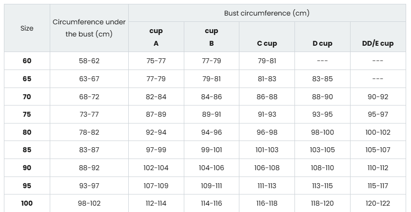Select the 102-104 cup A cell
The height and width of the screenshot is (212, 411).
click(156, 168)
